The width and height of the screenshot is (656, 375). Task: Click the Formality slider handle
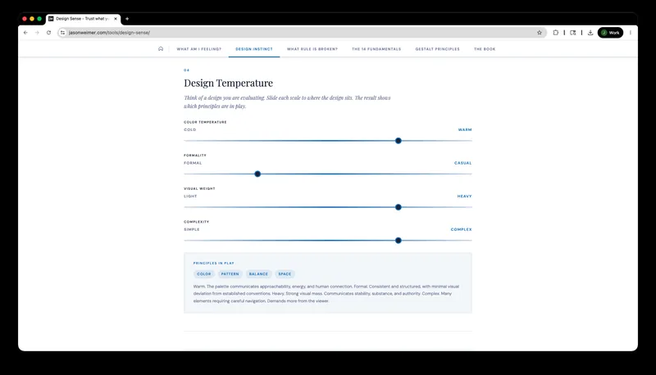[257, 174]
